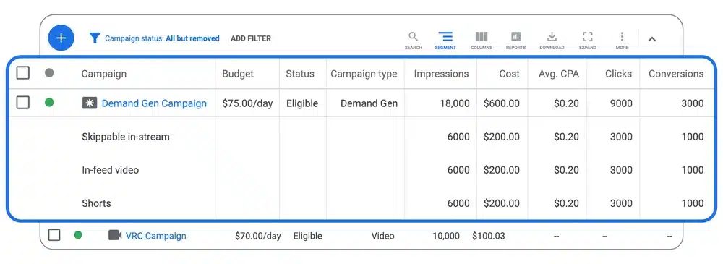Click the blue plus create button
Screen dimensions: 723x264
pyautogui.click(x=61, y=38)
